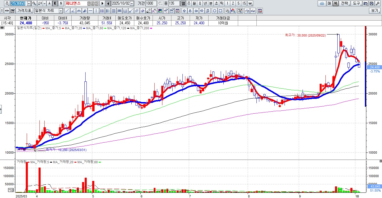
Task: Toggle the K market button
Action: tap(55, 3)
